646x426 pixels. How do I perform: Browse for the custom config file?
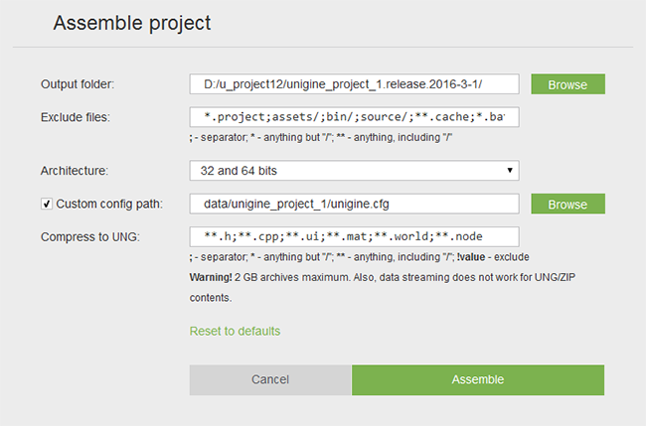567,204
